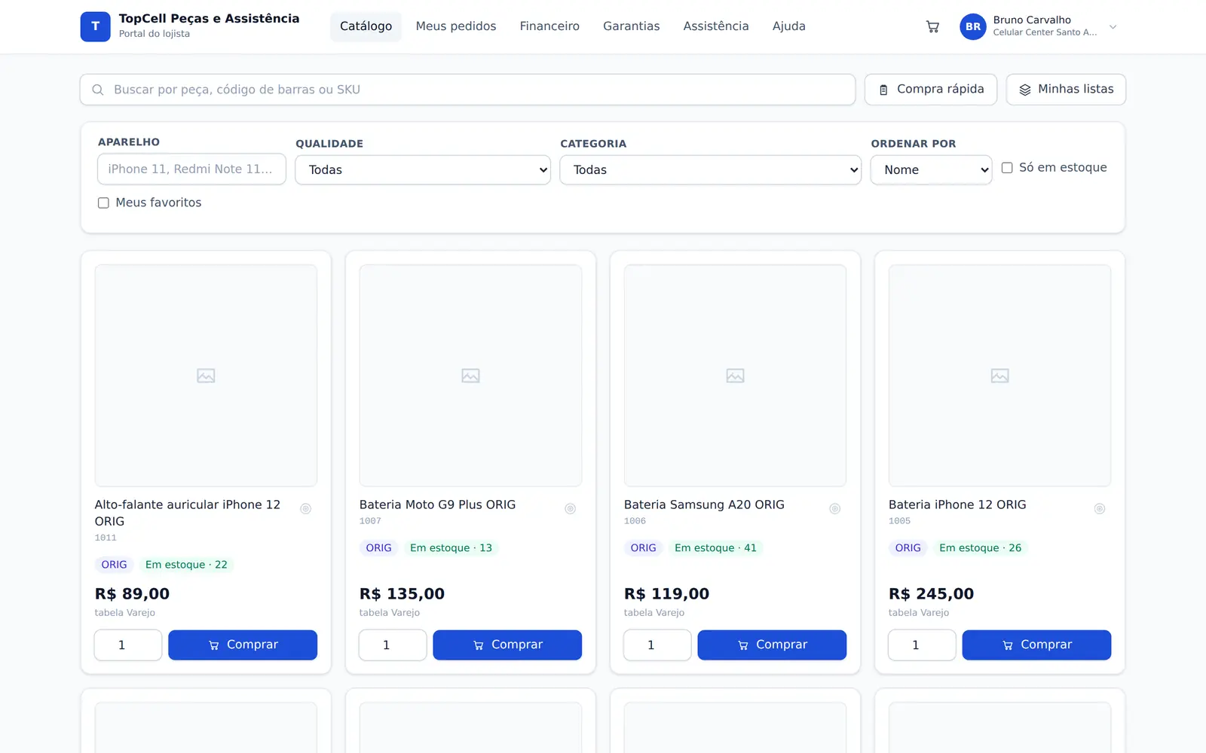1206x753 pixels.
Task: Expand the Bruno Carvalho account menu chevron
Action: click(x=1113, y=27)
